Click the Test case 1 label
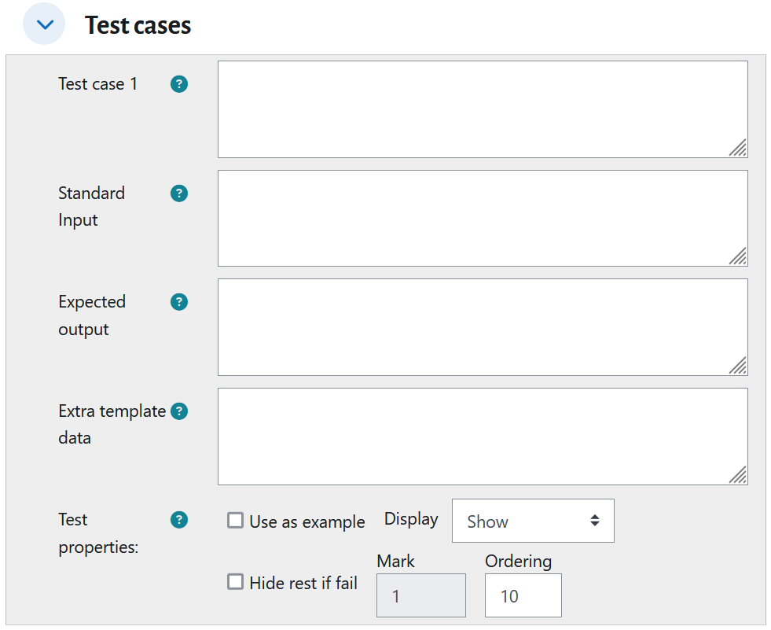This screenshot has width=771, height=630. 98,84
